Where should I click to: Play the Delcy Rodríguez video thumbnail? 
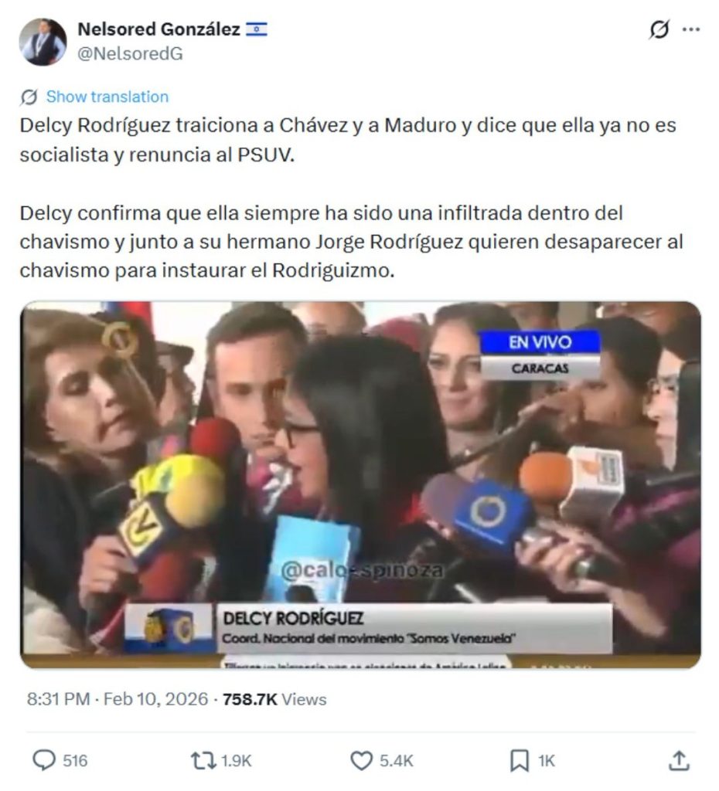coord(360,485)
